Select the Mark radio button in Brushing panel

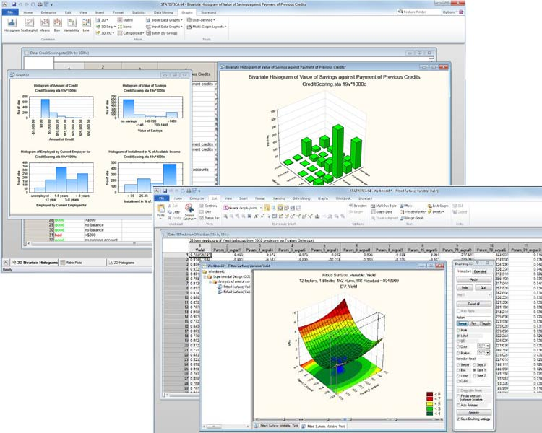pyautogui.click(x=459, y=330)
